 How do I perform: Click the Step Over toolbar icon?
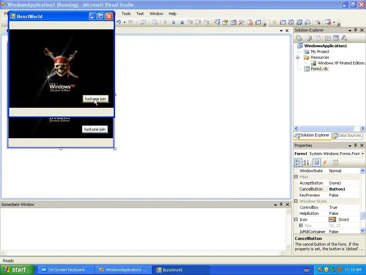tap(198, 22)
